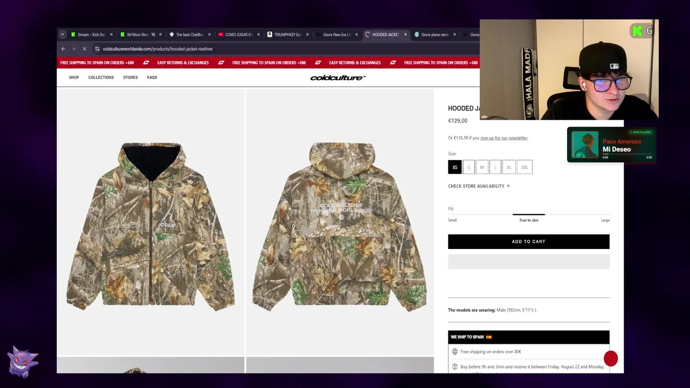This screenshot has width=690, height=388.
Task: Select size XS
Action: point(454,167)
